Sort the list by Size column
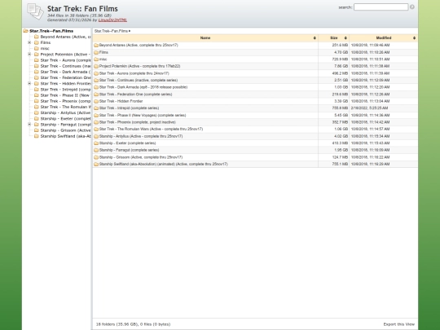 (x=333, y=37)
